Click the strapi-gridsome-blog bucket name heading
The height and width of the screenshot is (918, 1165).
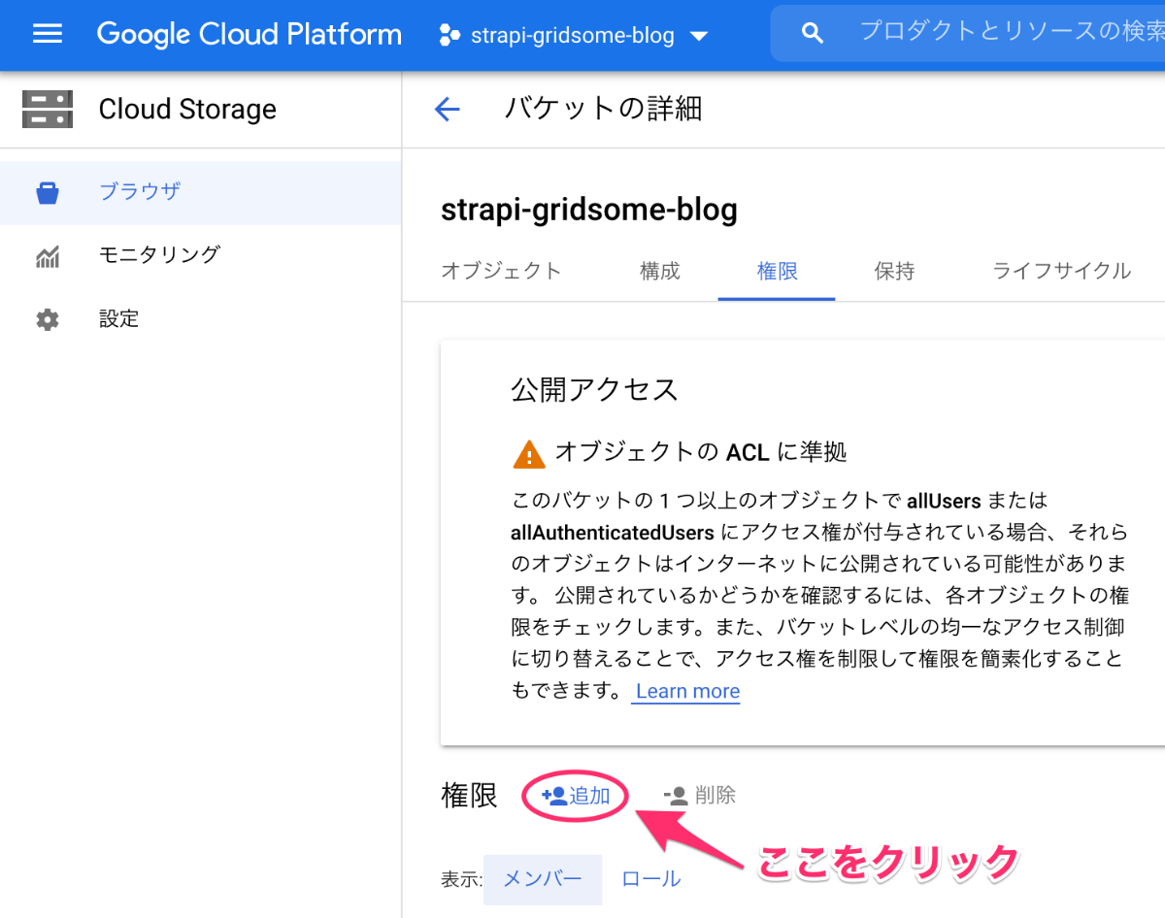point(589,209)
